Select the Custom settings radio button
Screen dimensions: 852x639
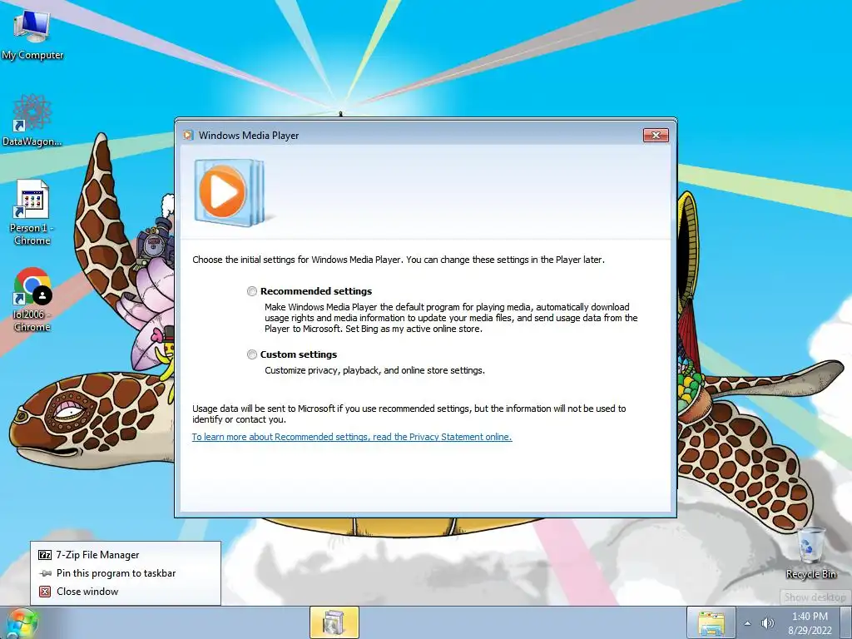coord(251,354)
